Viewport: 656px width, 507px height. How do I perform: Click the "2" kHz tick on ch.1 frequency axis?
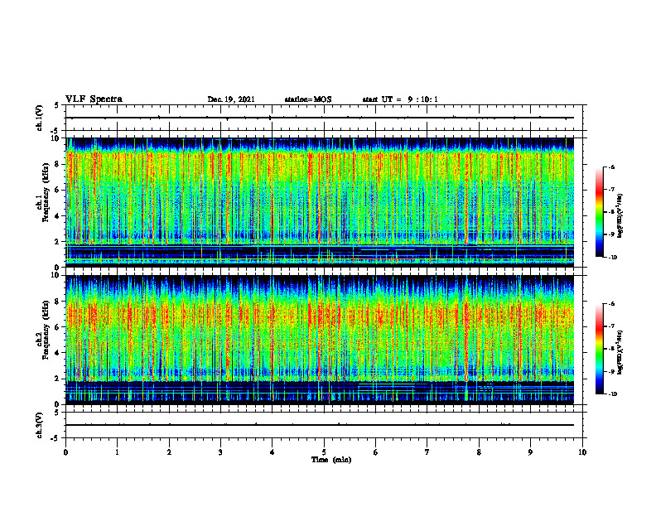pyautogui.click(x=58, y=241)
